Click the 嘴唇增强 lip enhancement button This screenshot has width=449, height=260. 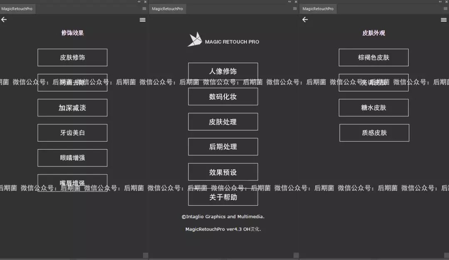72,183
